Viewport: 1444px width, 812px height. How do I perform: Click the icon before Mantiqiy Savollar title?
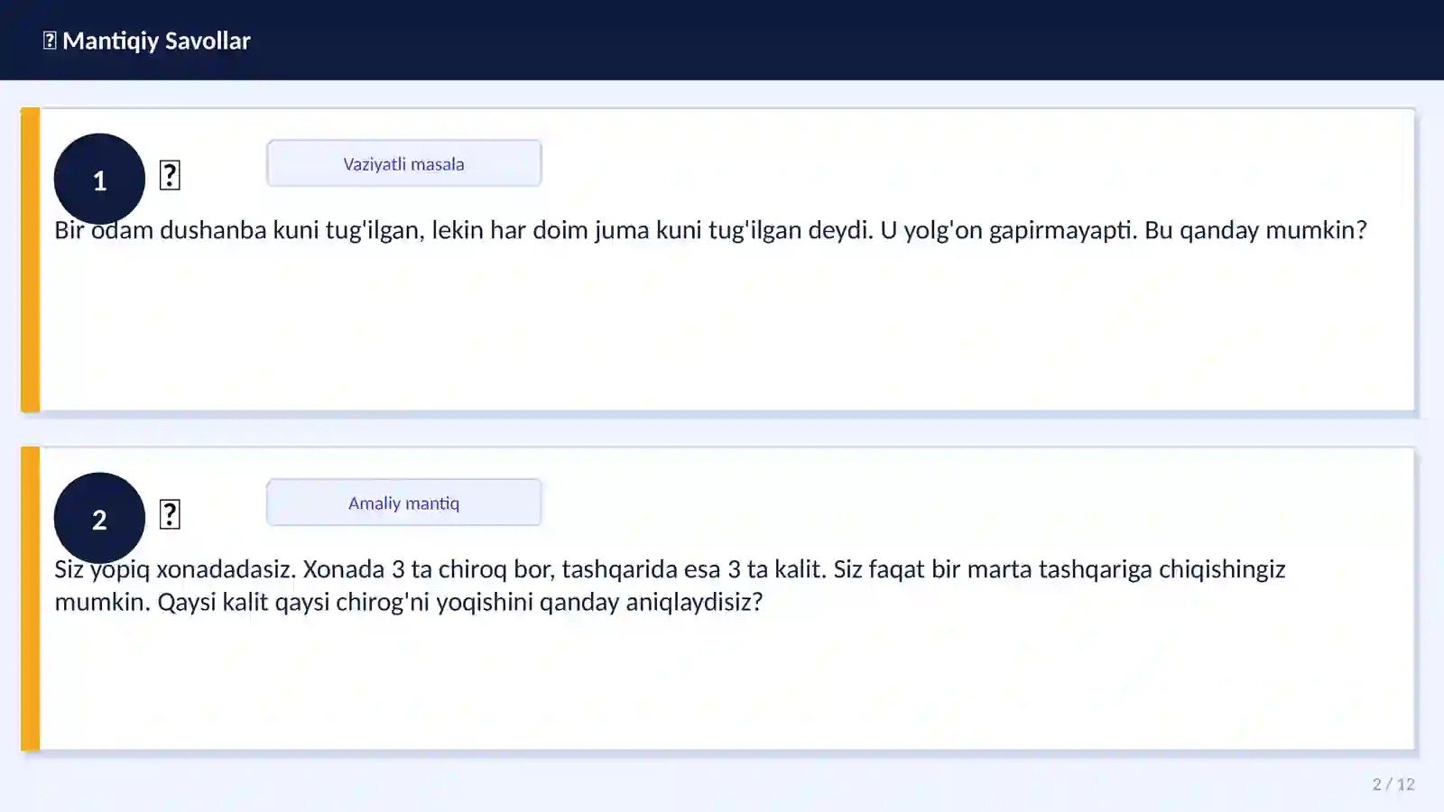(50, 41)
